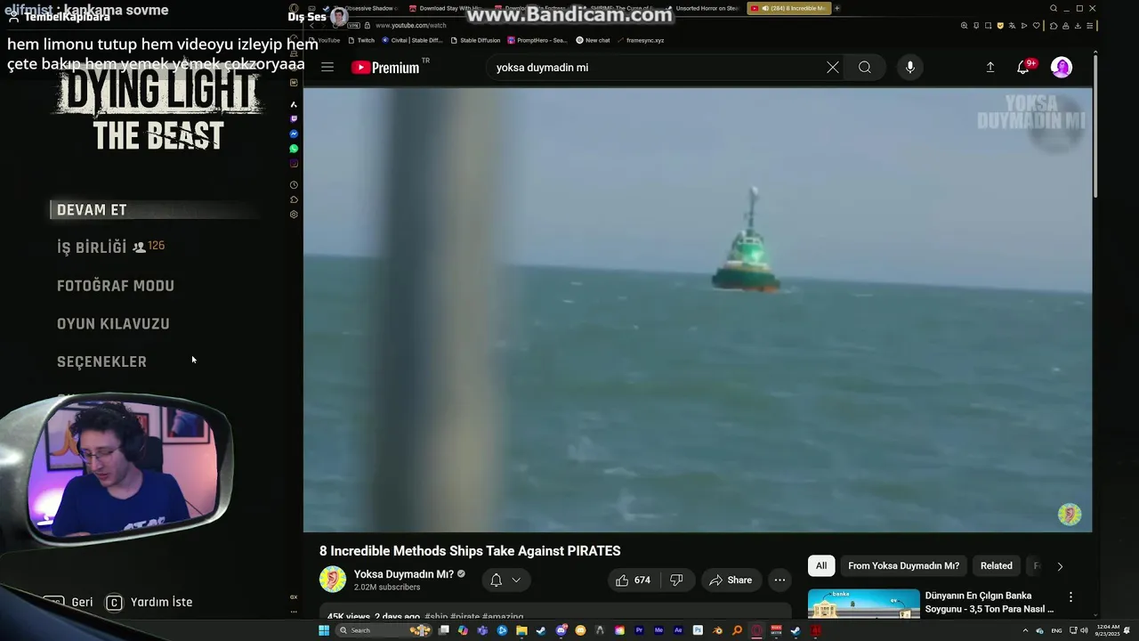The image size is (1139, 641).
Task: Click the Yardım İste prompt in game
Action: pyautogui.click(x=149, y=603)
